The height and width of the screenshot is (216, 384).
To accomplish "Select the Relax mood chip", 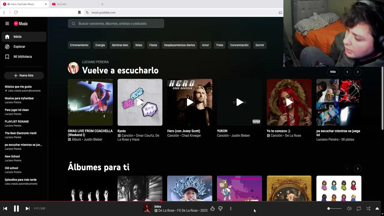I will [139, 45].
